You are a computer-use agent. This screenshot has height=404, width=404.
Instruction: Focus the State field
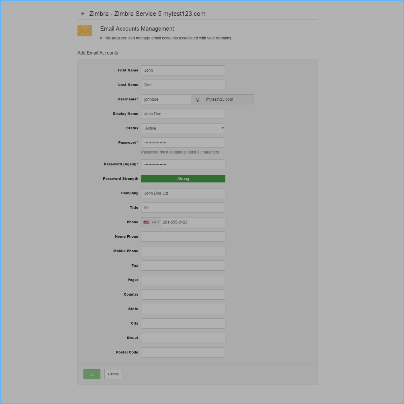click(x=183, y=309)
